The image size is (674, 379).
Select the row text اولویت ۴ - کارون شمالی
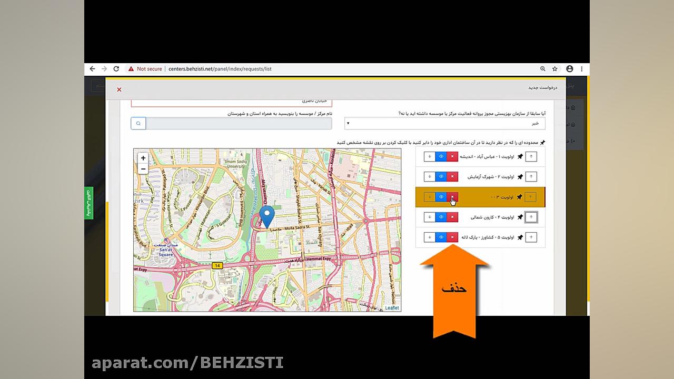[x=492, y=217]
